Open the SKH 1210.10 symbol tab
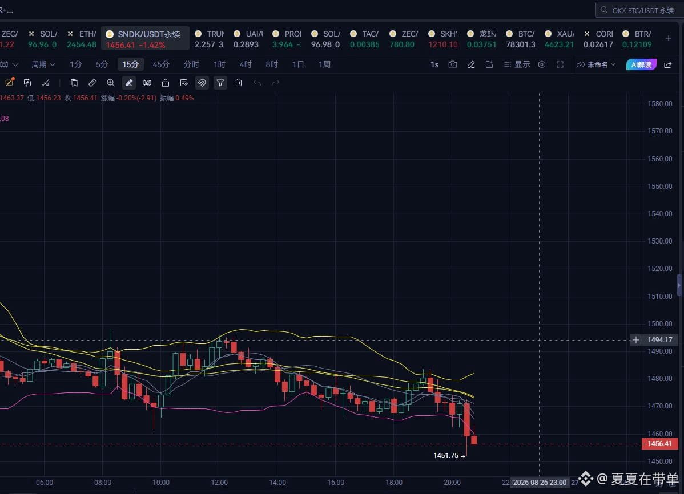This screenshot has height=494, width=684. 442,39
